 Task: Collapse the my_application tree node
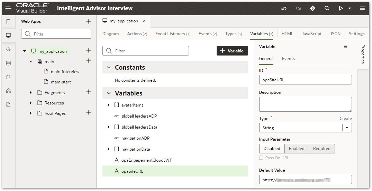[25, 51]
